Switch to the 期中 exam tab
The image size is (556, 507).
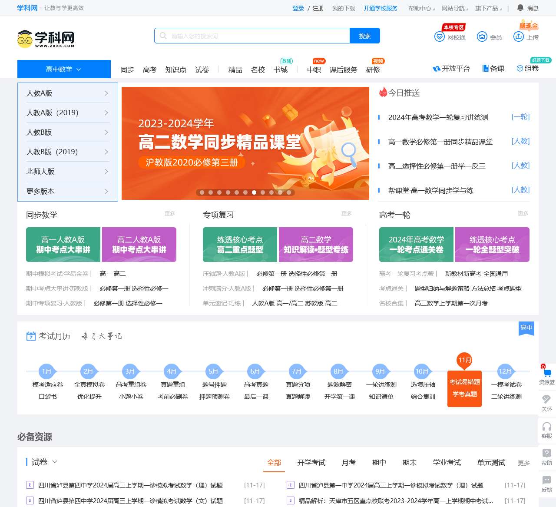[x=379, y=463]
